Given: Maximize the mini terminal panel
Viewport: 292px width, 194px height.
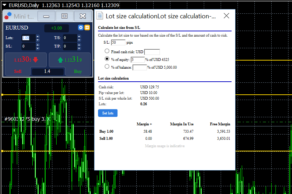Looking at the screenshot, I should click(64, 16).
